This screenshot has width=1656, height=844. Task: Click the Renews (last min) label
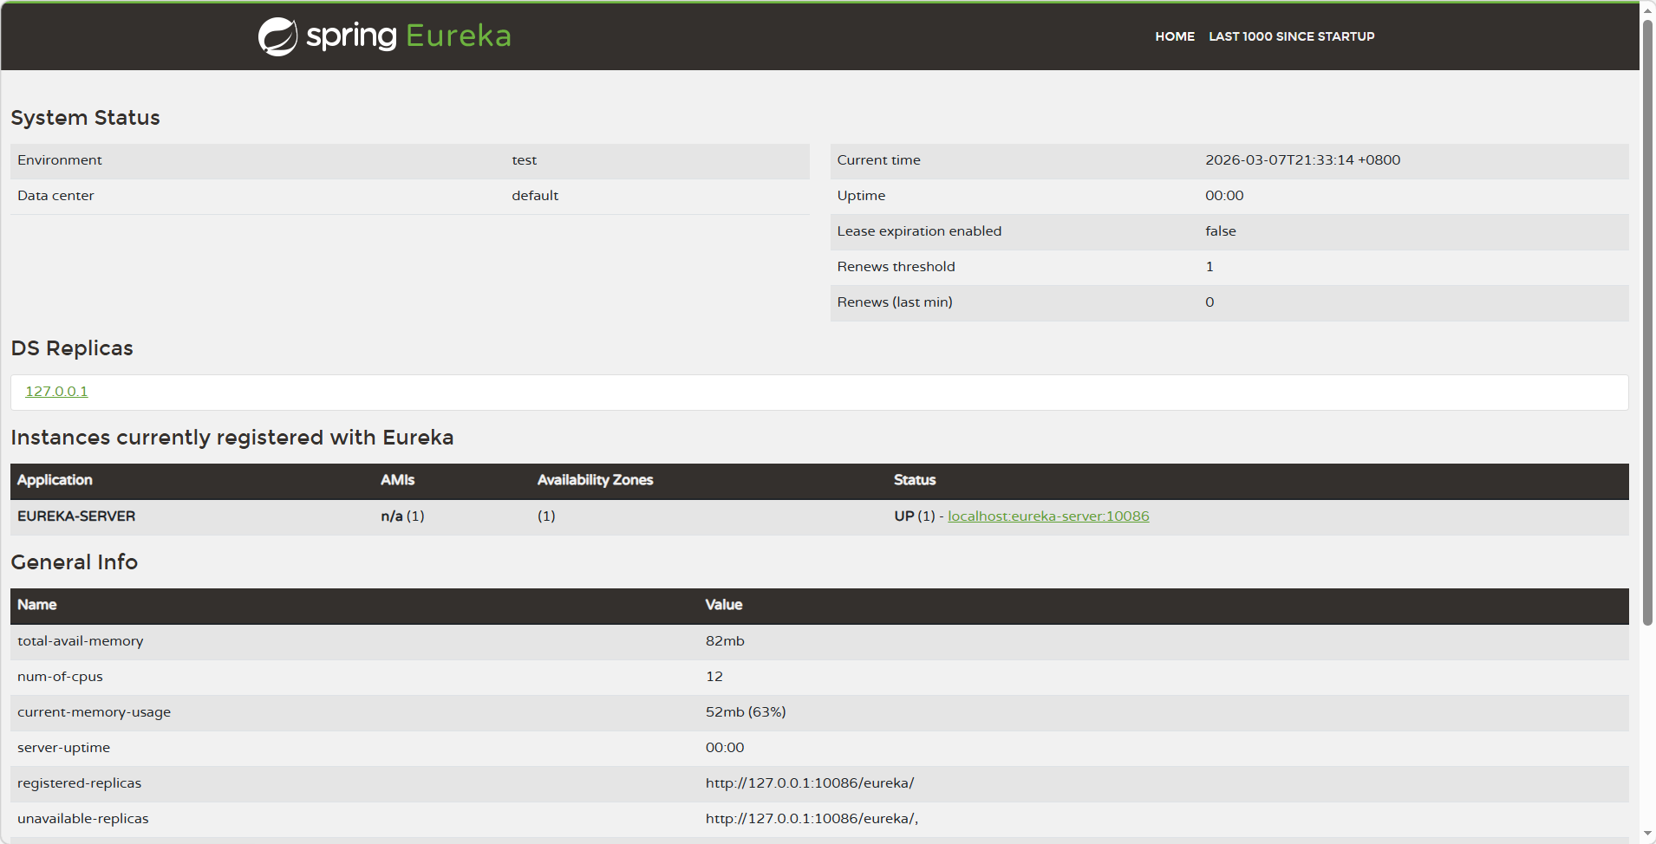pos(894,302)
